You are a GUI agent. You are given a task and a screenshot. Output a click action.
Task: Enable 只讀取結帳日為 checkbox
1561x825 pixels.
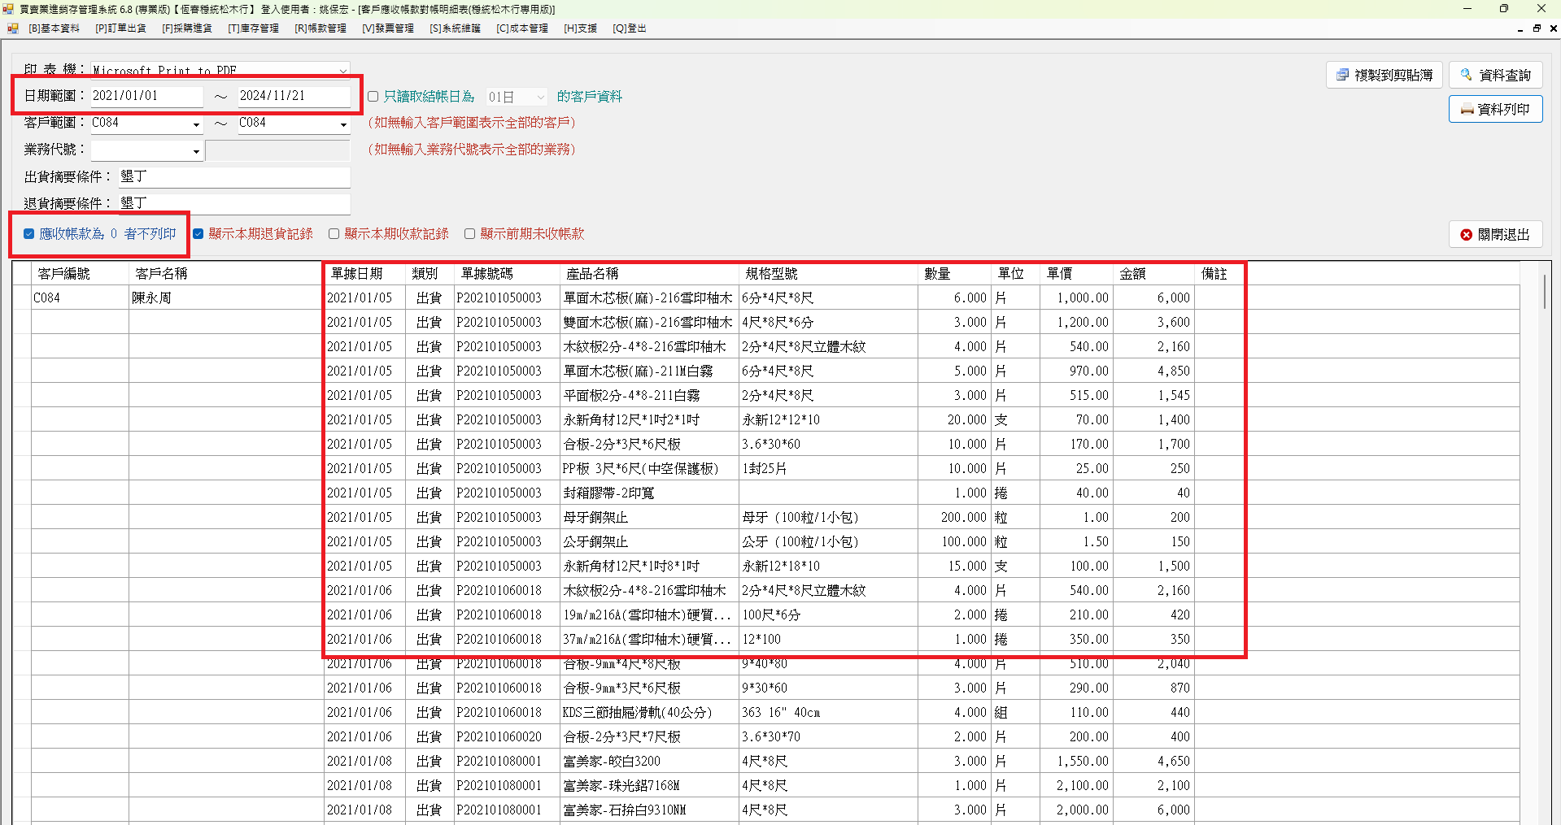[x=373, y=97]
